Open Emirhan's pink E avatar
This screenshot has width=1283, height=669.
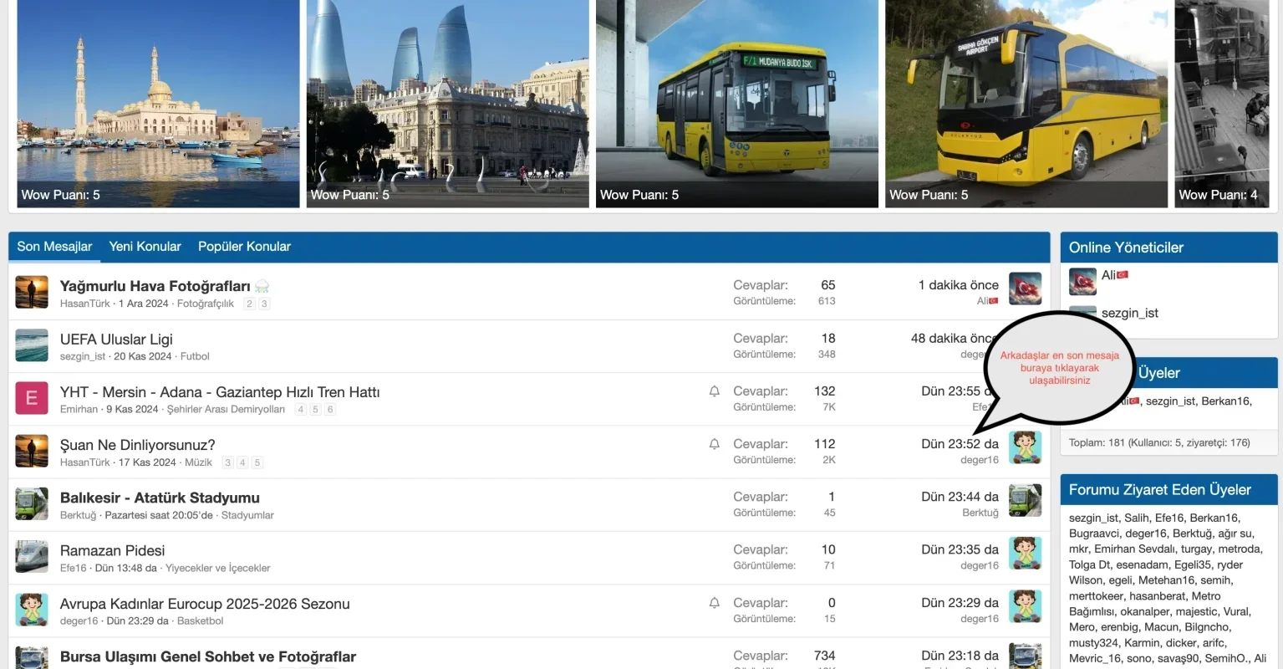32,398
